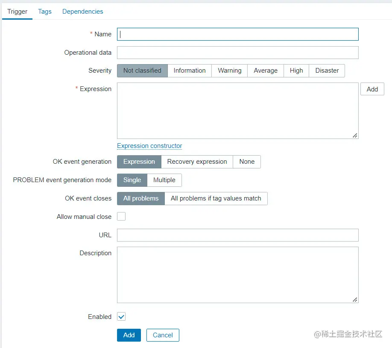
Task: Set OK event closes All problems
Action: coord(141,198)
